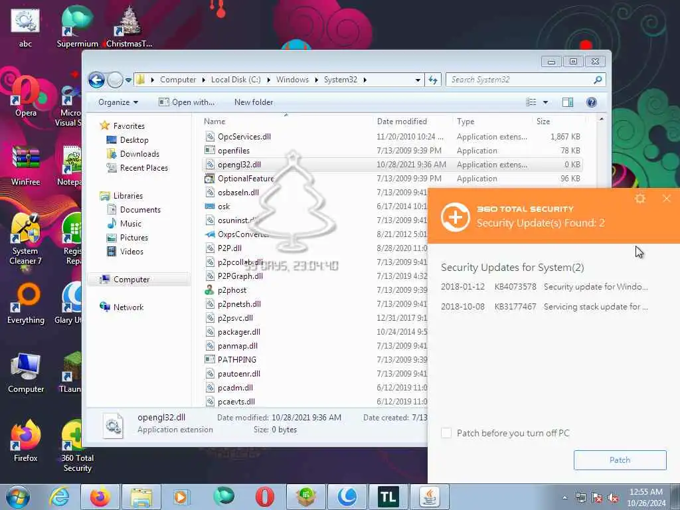Click Windows in the breadcrumb path
This screenshot has width=680, height=510.
pos(292,80)
